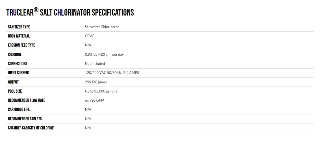Image resolution: width=321 pixels, height=142 pixels.
Task: Select the Body Material label
Action: point(19,36)
